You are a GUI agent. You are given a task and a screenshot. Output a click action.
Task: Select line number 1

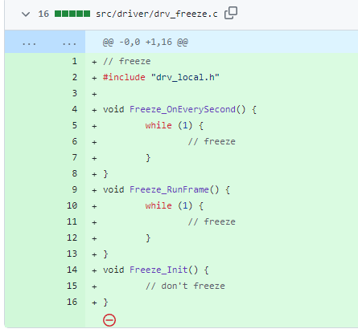(74, 61)
